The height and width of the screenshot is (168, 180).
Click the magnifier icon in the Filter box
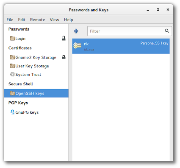(x=167, y=31)
